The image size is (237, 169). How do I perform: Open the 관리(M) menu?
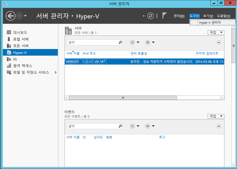pos(179,16)
